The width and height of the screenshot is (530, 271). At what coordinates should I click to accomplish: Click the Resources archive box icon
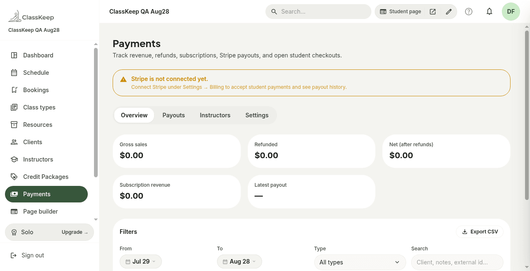point(14,125)
